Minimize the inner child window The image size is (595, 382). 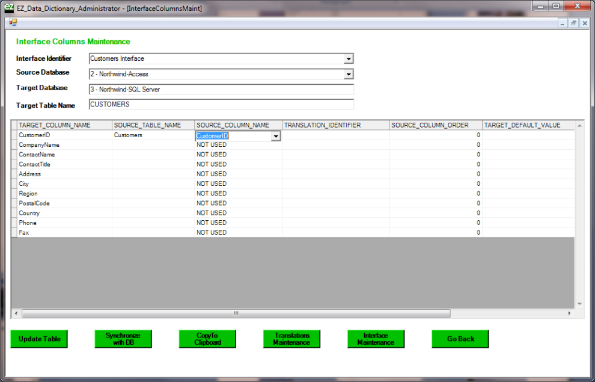click(563, 23)
